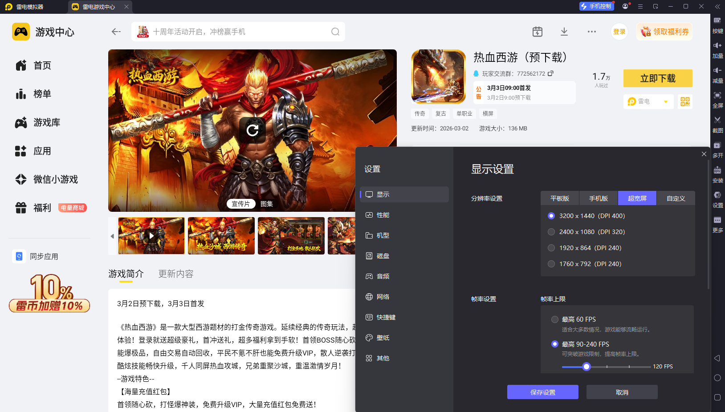Viewport: 725px width, 412px height.
Task: Open the 福利 benefits page
Action: [x=33, y=208]
